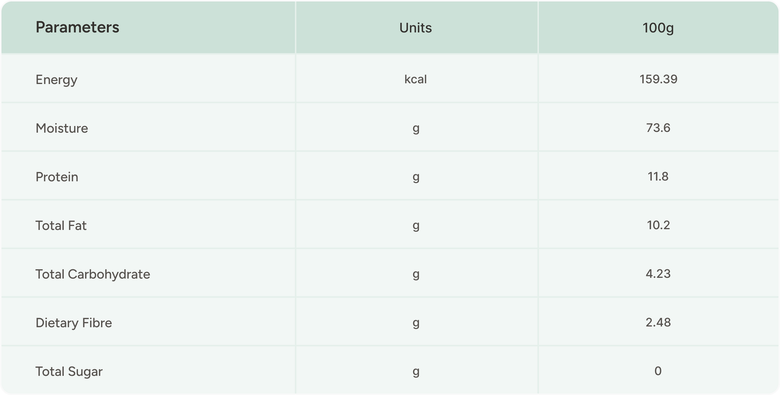Select the 2.48 fibre value
Viewport: 780px width, 395px height.
[x=658, y=322]
